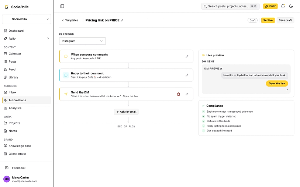Collapse the sidebar with the panel icon
The width and height of the screenshot is (300, 187).
click(62, 6)
